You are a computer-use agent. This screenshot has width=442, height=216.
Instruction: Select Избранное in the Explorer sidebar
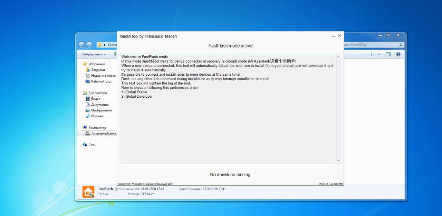[97, 64]
